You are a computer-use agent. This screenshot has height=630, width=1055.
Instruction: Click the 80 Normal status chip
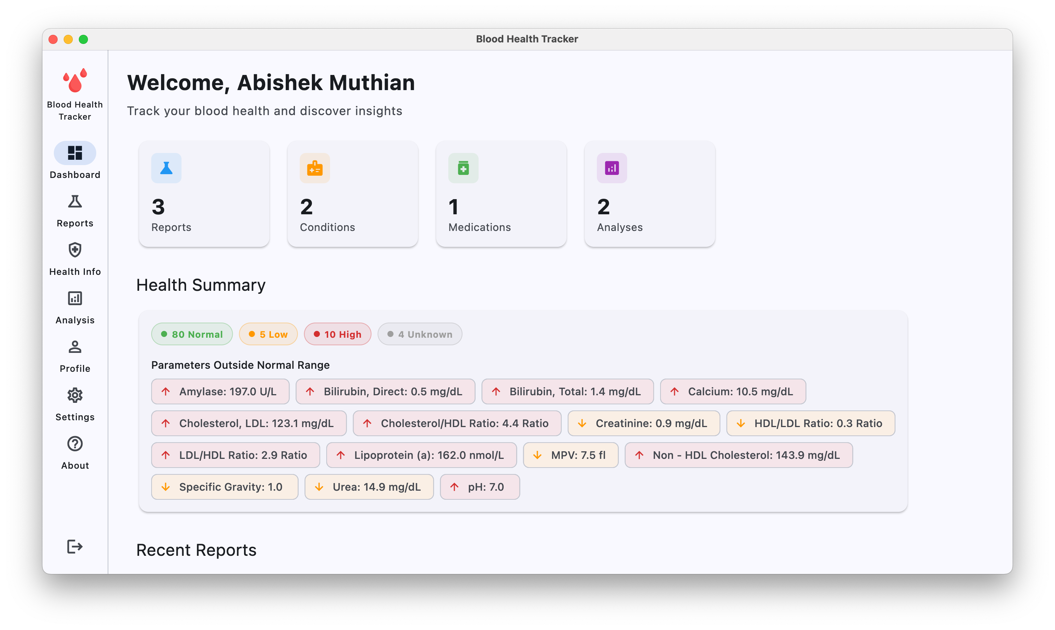pyautogui.click(x=192, y=334)
